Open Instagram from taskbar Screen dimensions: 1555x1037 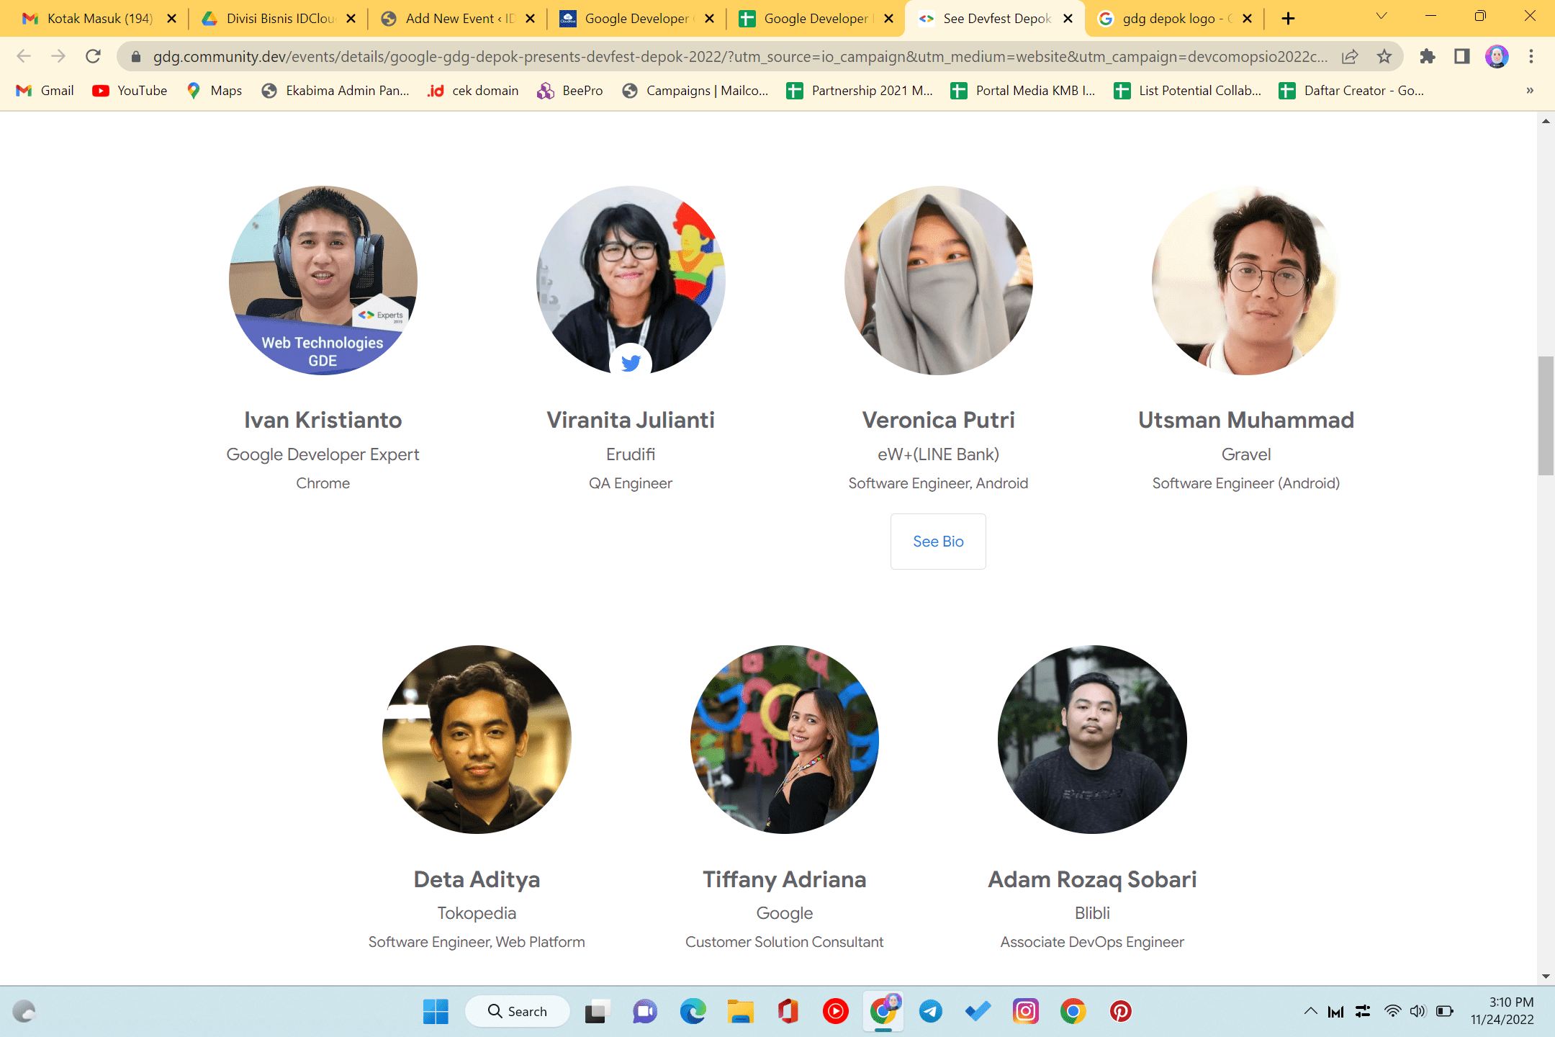[1026, 1011]
